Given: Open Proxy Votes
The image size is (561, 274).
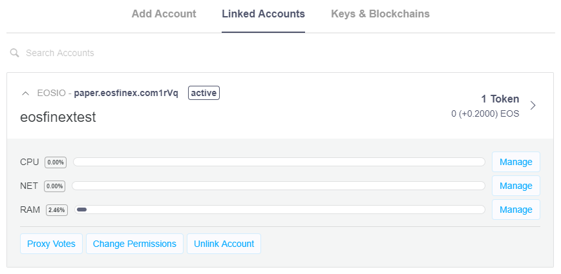Looking at the screenshot, I should click(51, 244).
